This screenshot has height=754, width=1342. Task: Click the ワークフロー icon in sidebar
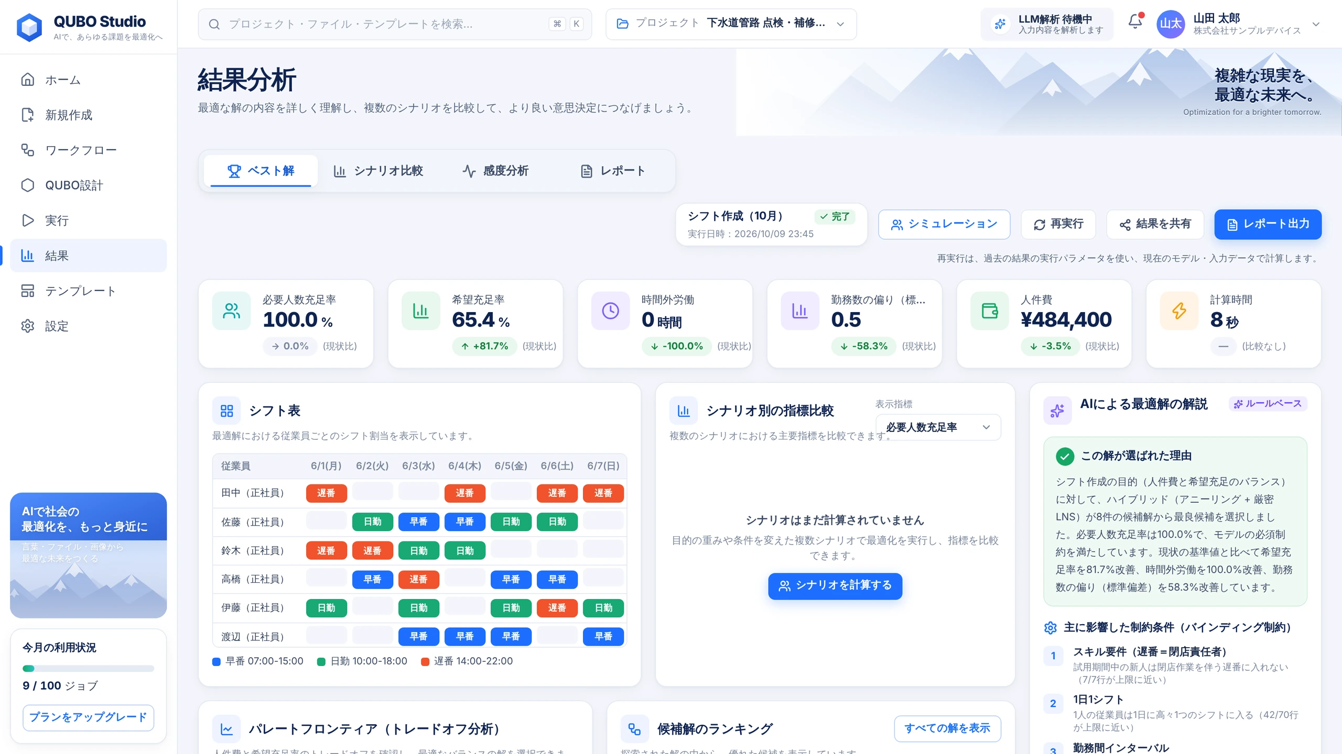click(28, 150)
